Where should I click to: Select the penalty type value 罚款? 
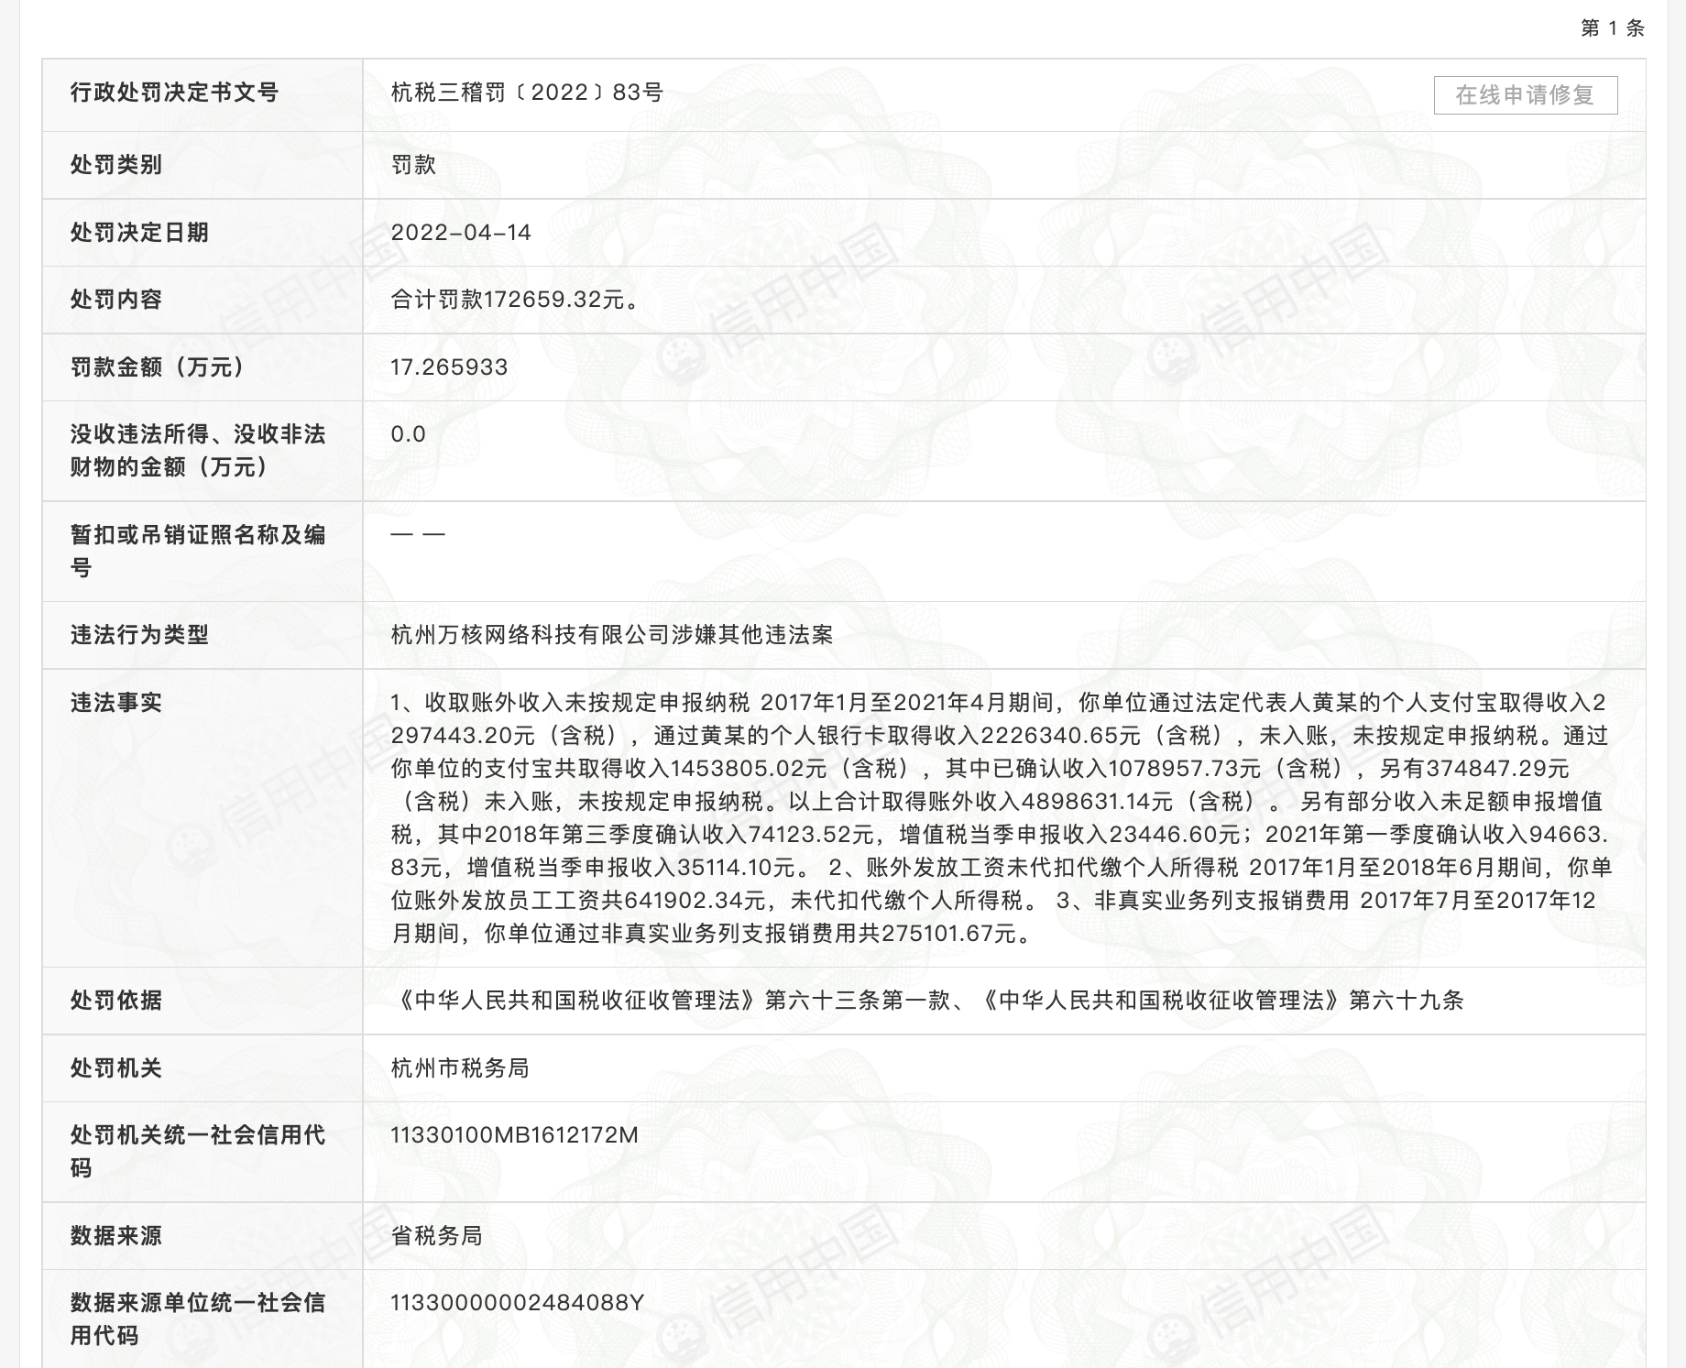click(413, 165)
